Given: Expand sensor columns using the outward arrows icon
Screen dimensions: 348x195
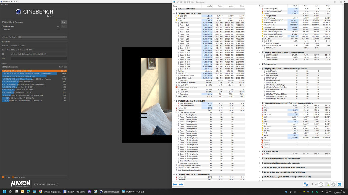Looking at the screenshot, I should tap(175, 184).
